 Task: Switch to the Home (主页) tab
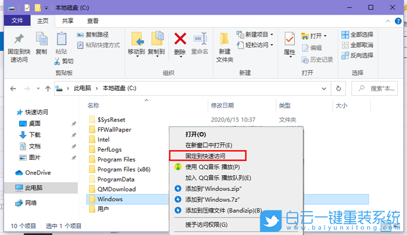pyautogui.click(x=42, y=21)
